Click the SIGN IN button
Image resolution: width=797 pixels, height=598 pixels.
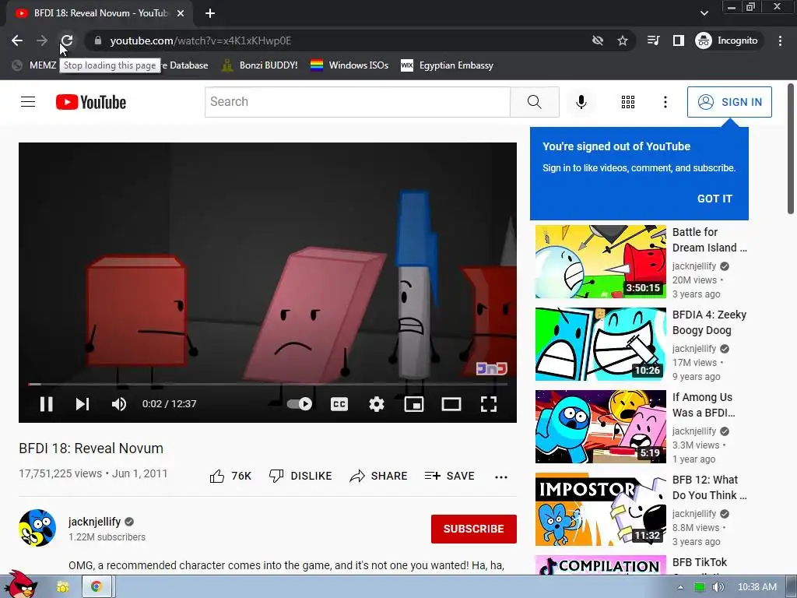(729, 102)
